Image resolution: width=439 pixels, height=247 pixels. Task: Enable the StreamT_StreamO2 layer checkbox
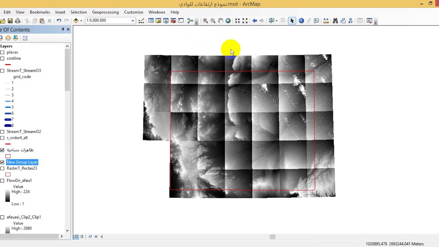tap(2, 132)
